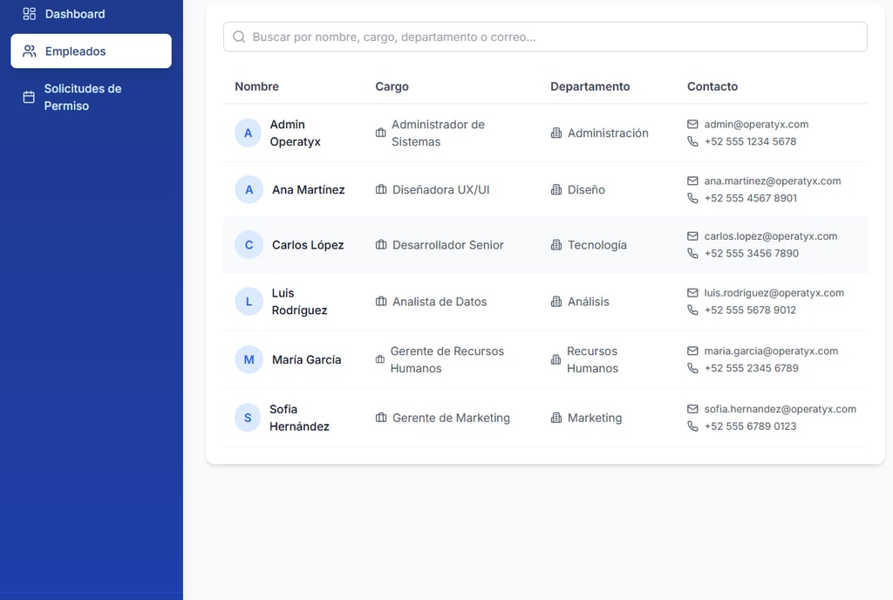Screen dimensions: 893x600
Task: Click phone number +52 555 2345 6789
Action: [x=751, y=368]
